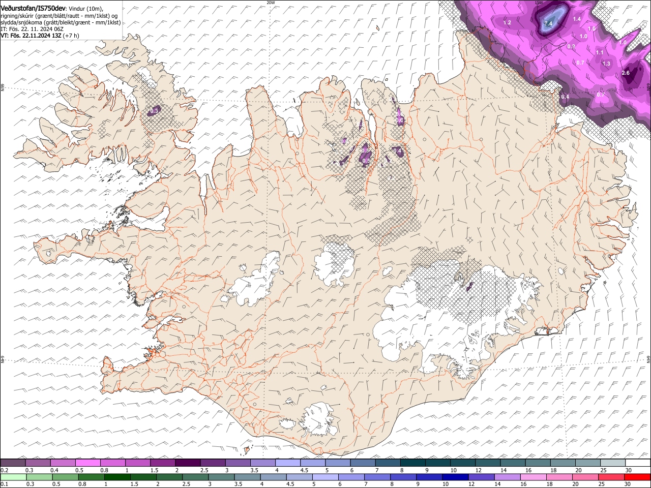651x488 pixels.
Task: Select lower legend dark green swatch between 1 and 1.5
Action: [x=117, y=477]
